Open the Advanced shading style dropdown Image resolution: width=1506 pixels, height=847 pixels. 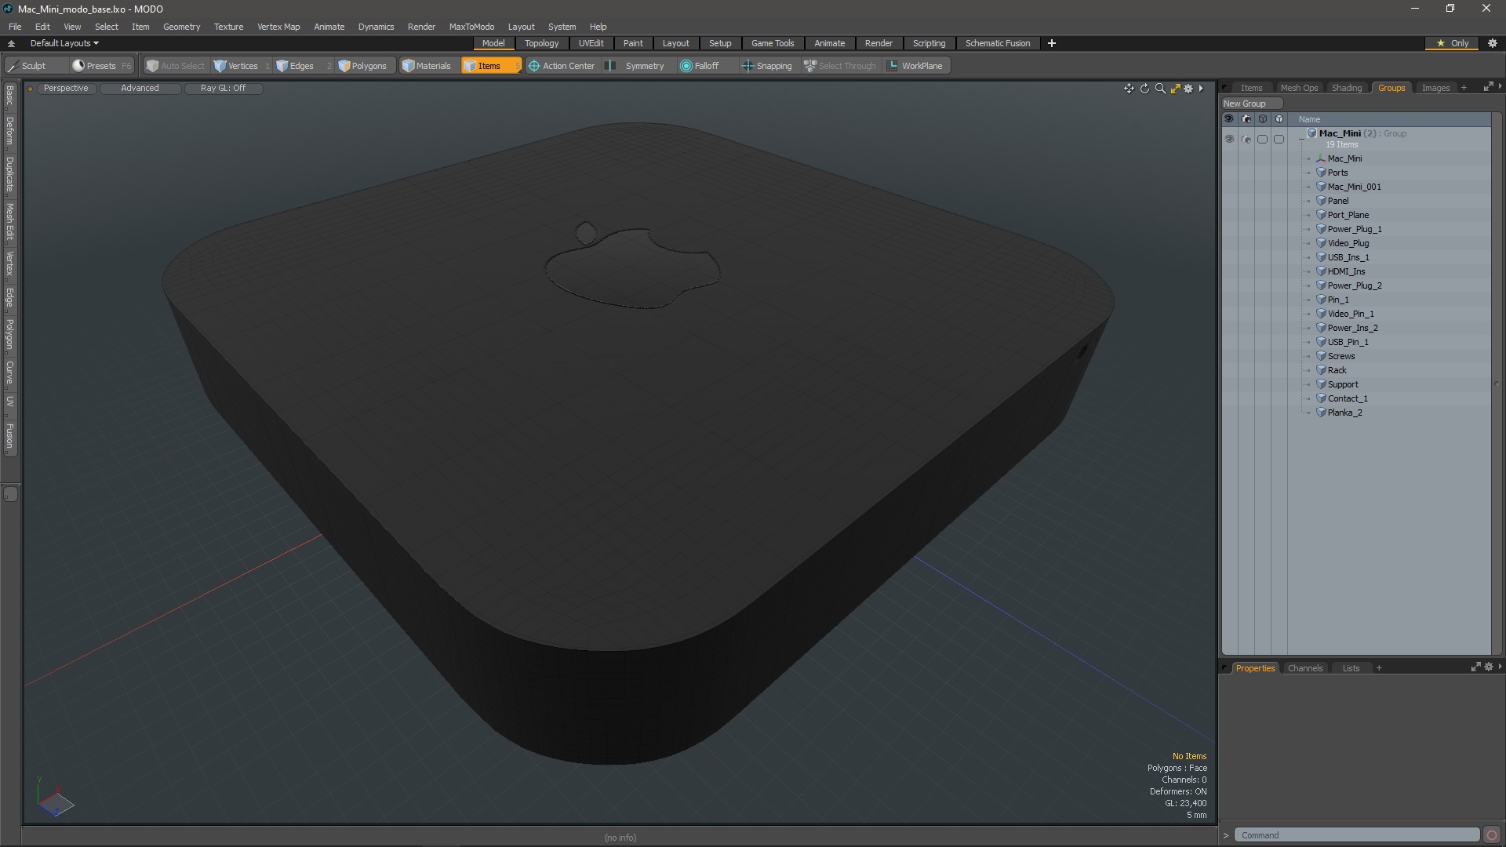[x=140, y=88]
